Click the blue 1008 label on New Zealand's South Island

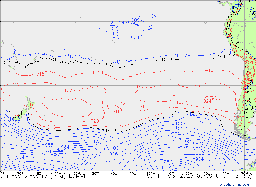[x=15, y=119]
